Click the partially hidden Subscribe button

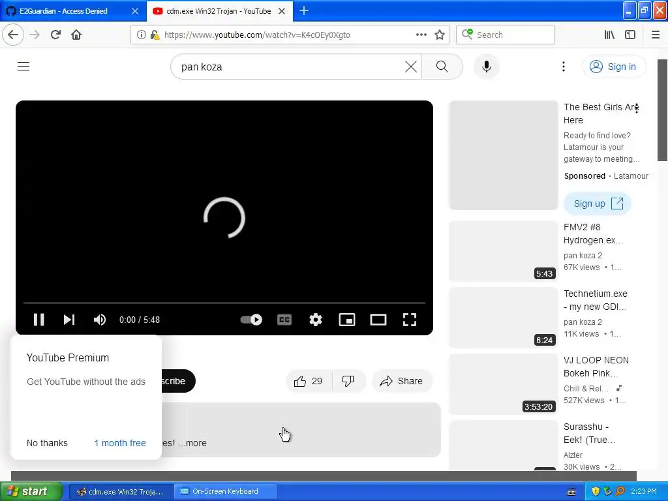(x=178, y=381)
